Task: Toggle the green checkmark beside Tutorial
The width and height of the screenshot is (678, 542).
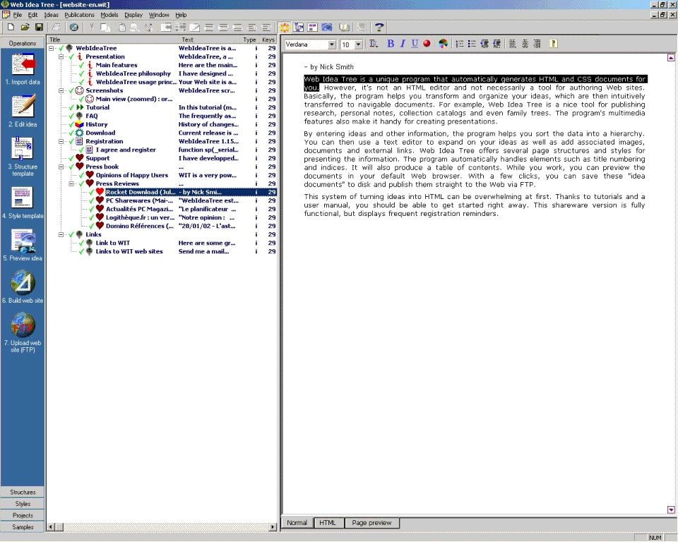Action: [71, 107]
